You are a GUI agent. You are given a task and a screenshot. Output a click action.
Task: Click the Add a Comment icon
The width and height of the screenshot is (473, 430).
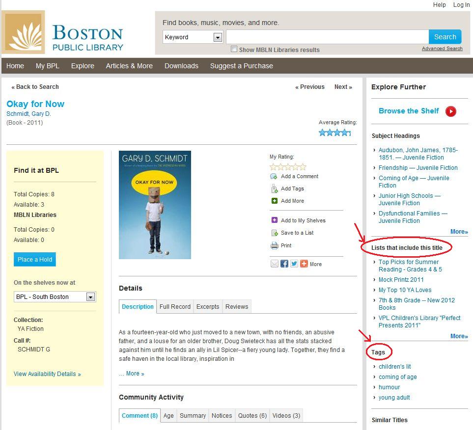tap(274, 176)
